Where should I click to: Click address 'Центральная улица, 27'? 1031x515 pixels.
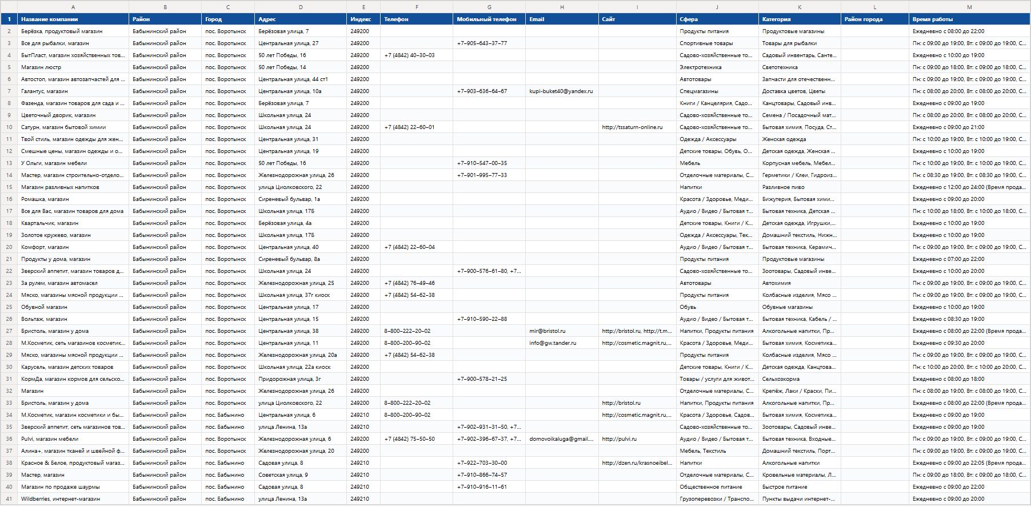coord(301,43)
